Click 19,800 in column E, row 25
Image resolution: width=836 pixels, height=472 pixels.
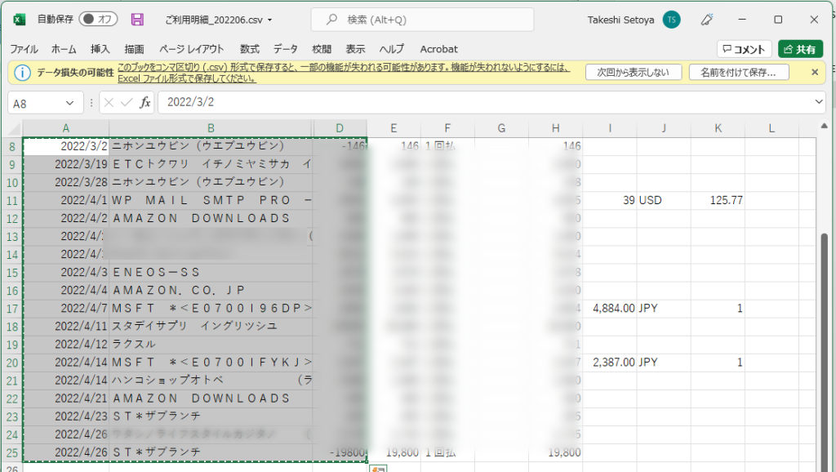pos(394,452)
